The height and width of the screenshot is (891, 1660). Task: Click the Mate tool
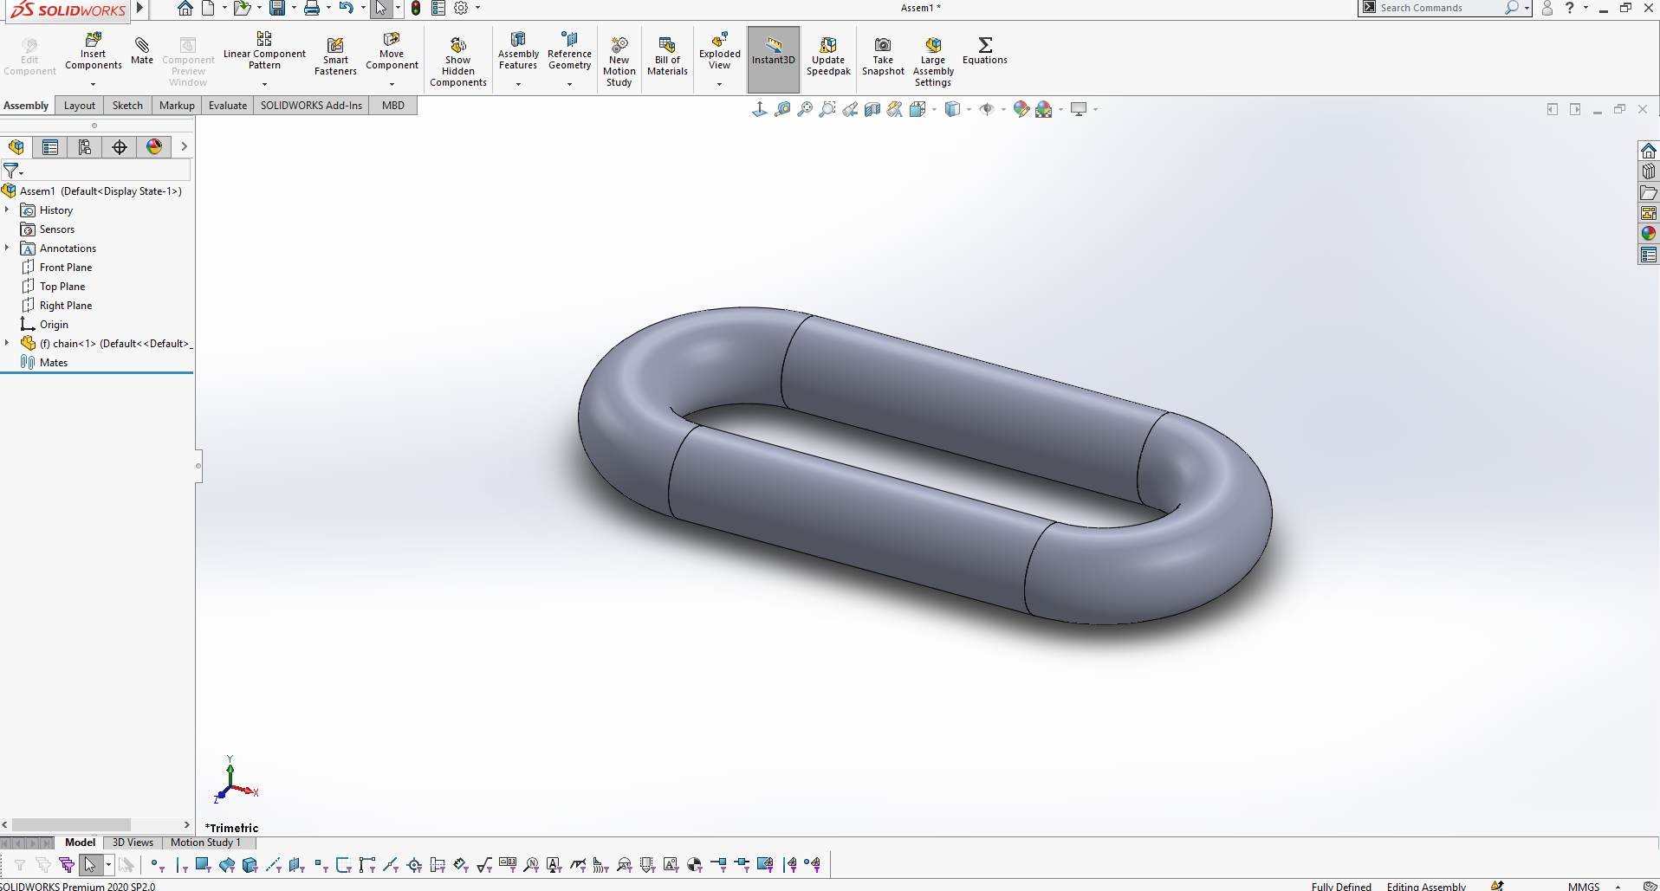(142, 50)
